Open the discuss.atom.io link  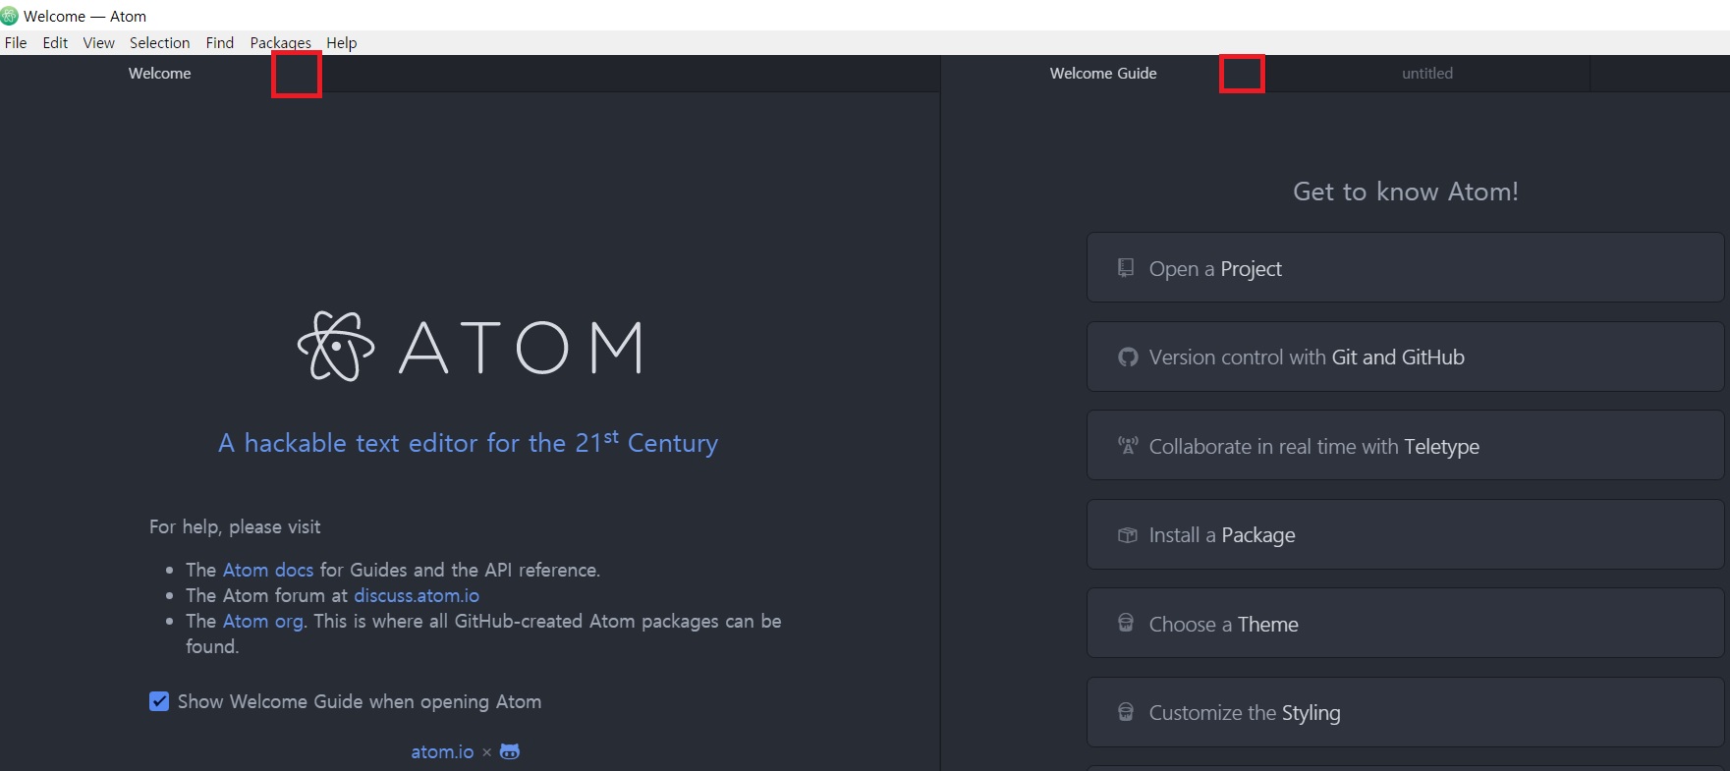tap(417, 595)
